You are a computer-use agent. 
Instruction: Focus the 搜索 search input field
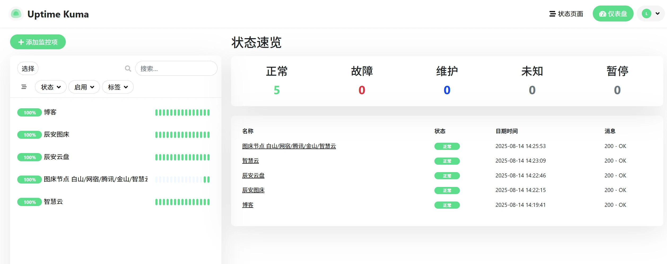(x=176, y=69)
